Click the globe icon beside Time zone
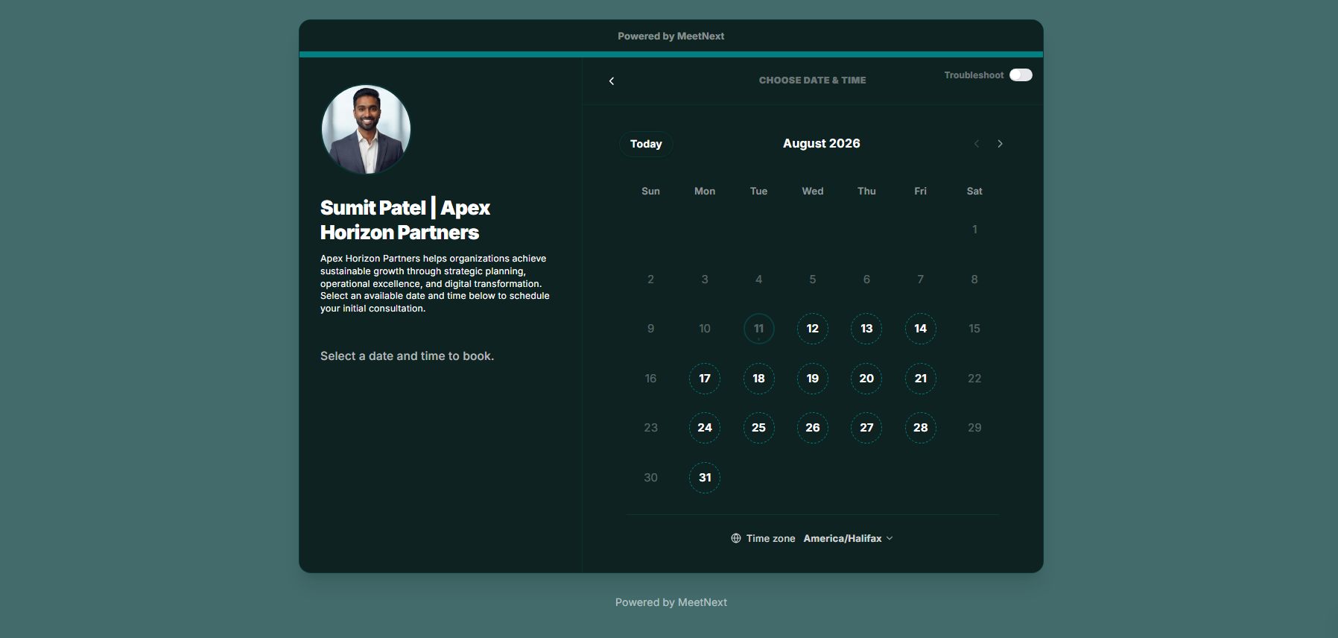The width and height of the screenshot is (1338, 638). 736,538
